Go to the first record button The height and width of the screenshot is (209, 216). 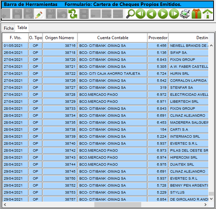tap(141, 14)
